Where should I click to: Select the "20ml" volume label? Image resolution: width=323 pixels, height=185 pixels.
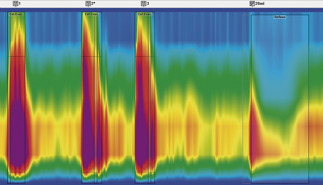(260, 3)
